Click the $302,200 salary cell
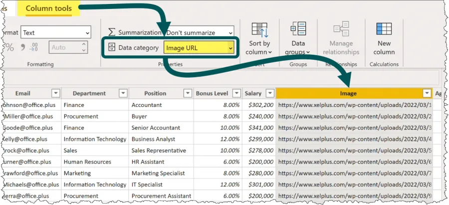 [x=258, y=105]
